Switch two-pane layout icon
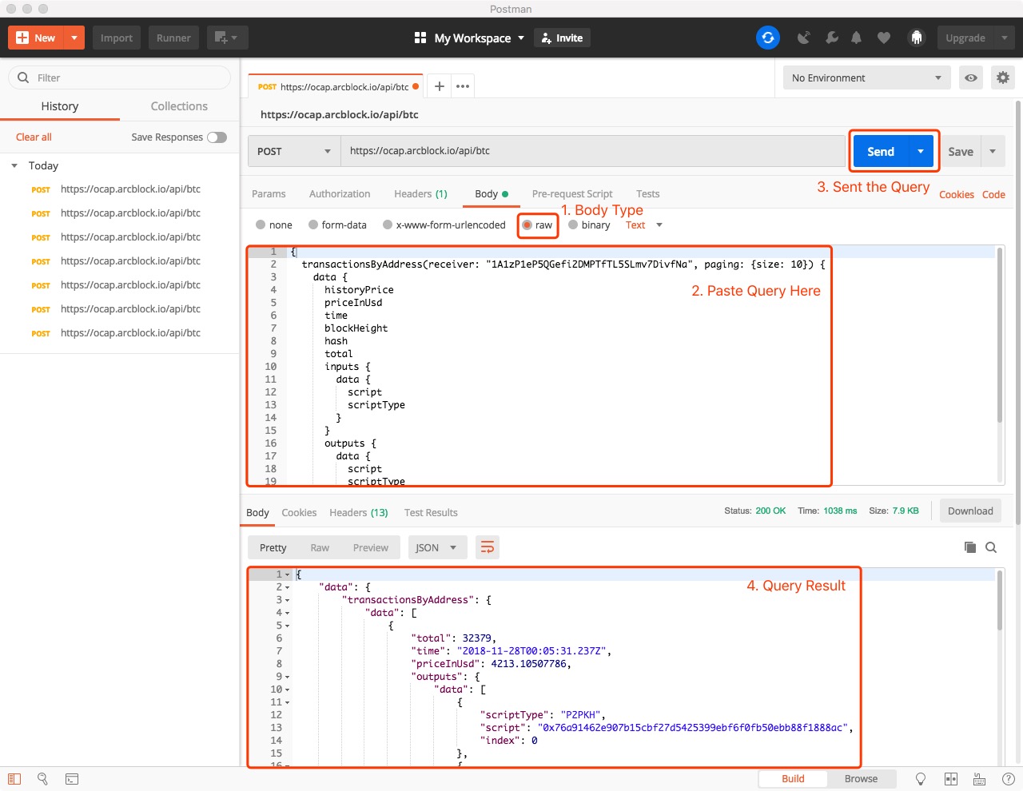This screenshot has height=791, width=1023. (x=951, y=779)
